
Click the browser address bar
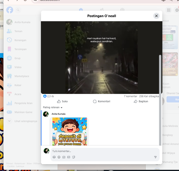pos(96,1)
